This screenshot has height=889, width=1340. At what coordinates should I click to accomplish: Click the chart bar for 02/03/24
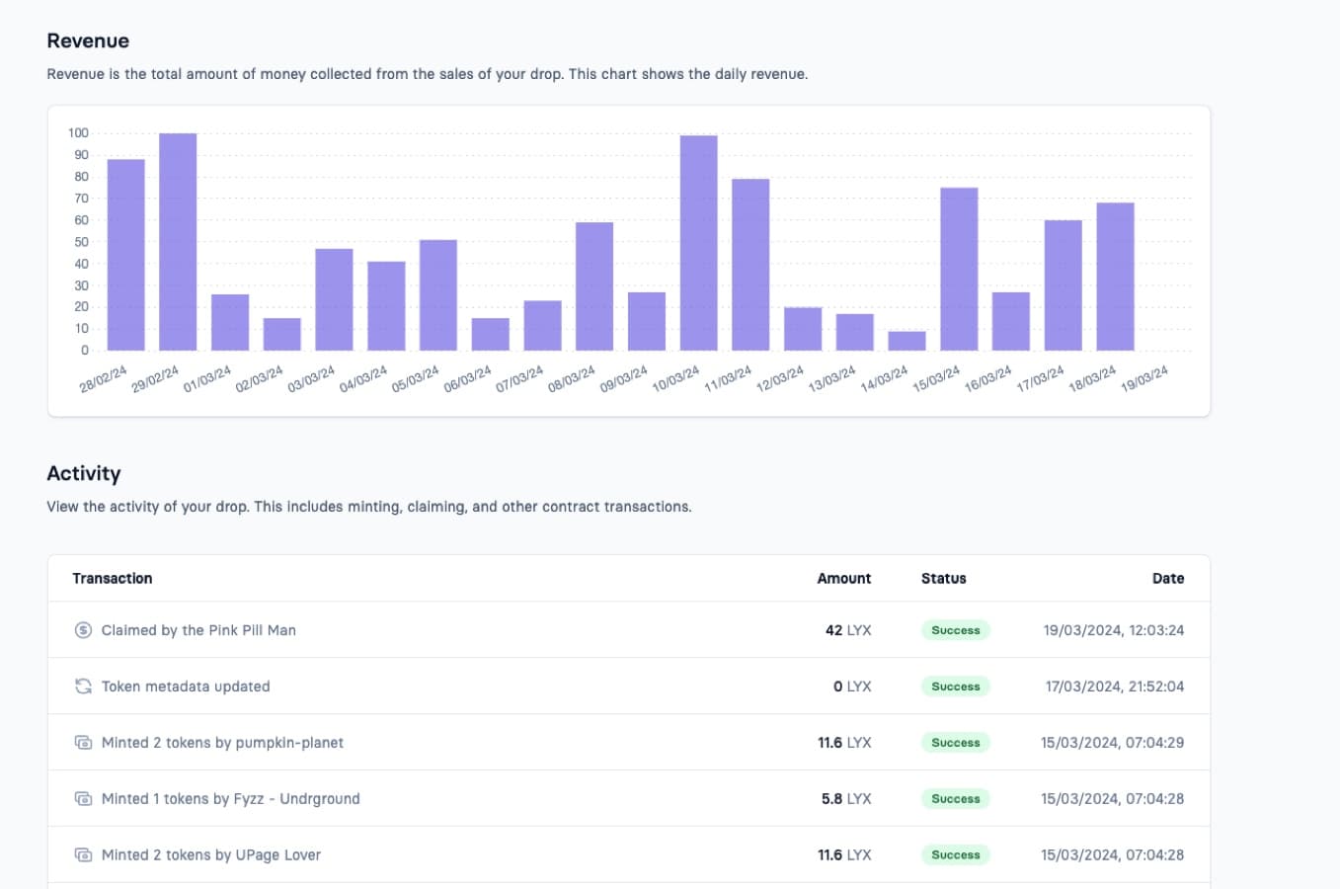(x=282, y=335)
